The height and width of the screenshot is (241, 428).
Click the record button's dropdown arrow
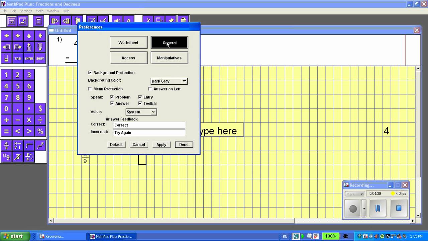coord(364,209)
